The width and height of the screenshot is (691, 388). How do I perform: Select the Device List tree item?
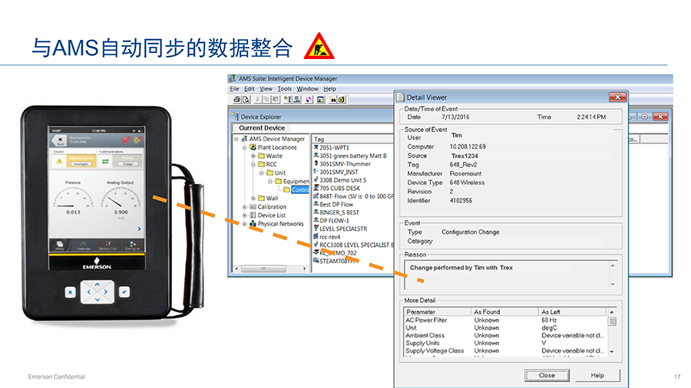point(271,215)
